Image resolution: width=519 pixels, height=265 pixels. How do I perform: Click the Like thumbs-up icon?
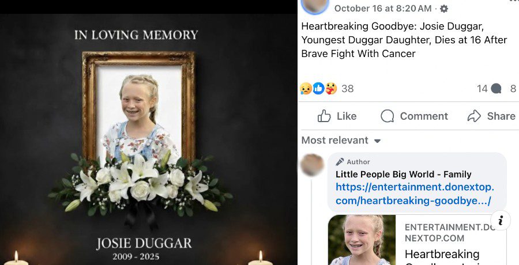324,116
